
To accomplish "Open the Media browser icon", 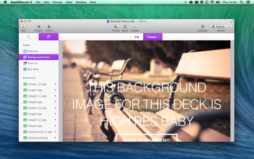I will [125, 26].
